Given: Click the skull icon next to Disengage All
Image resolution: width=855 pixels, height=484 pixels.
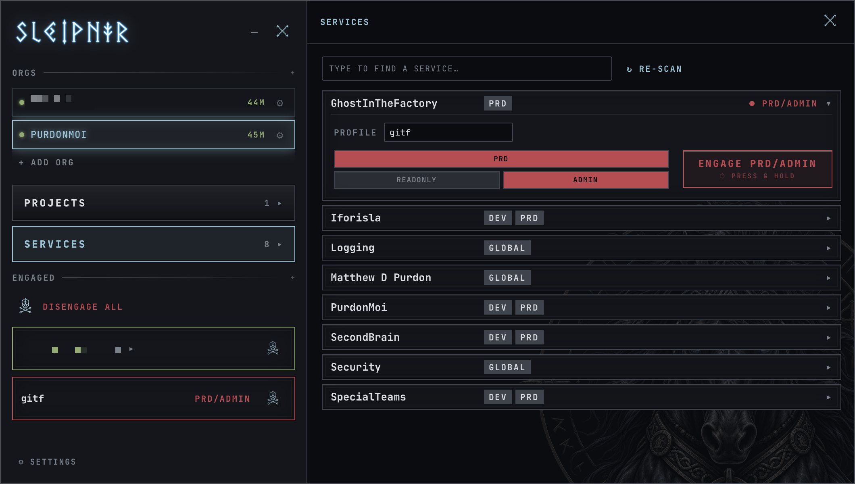Looking at the screenshot, I should tap(25, 306).
